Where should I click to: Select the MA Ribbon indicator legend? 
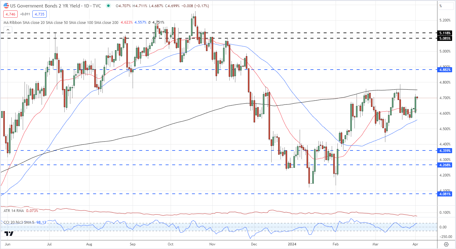pyautogui.click(x=61, y=22)
